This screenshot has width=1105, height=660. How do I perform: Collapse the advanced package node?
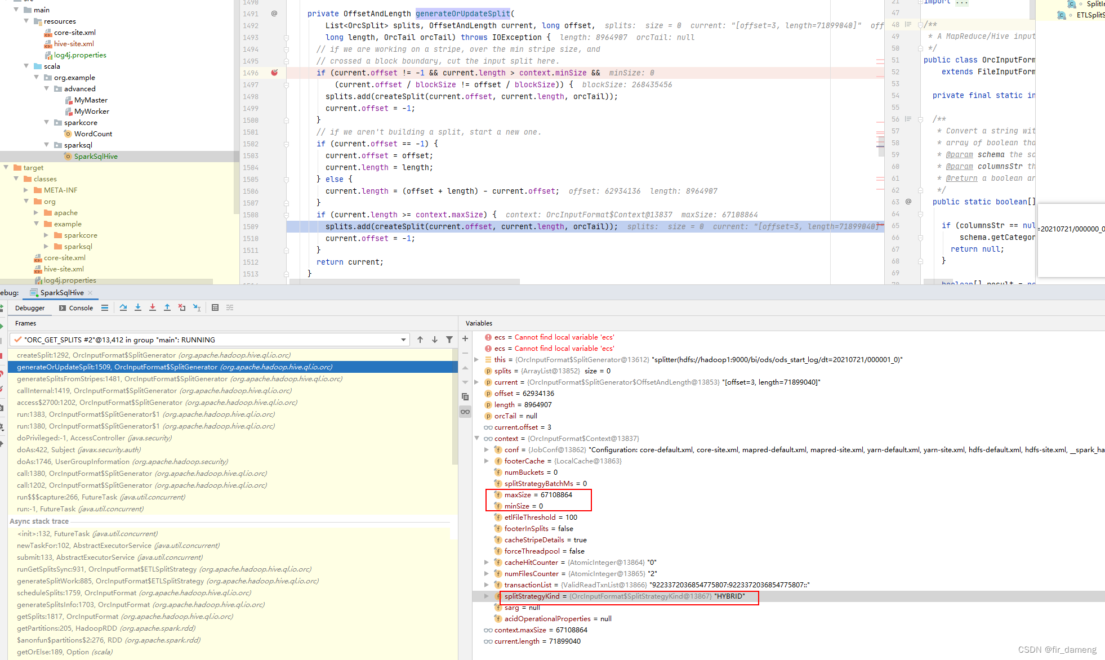[47, 88]
